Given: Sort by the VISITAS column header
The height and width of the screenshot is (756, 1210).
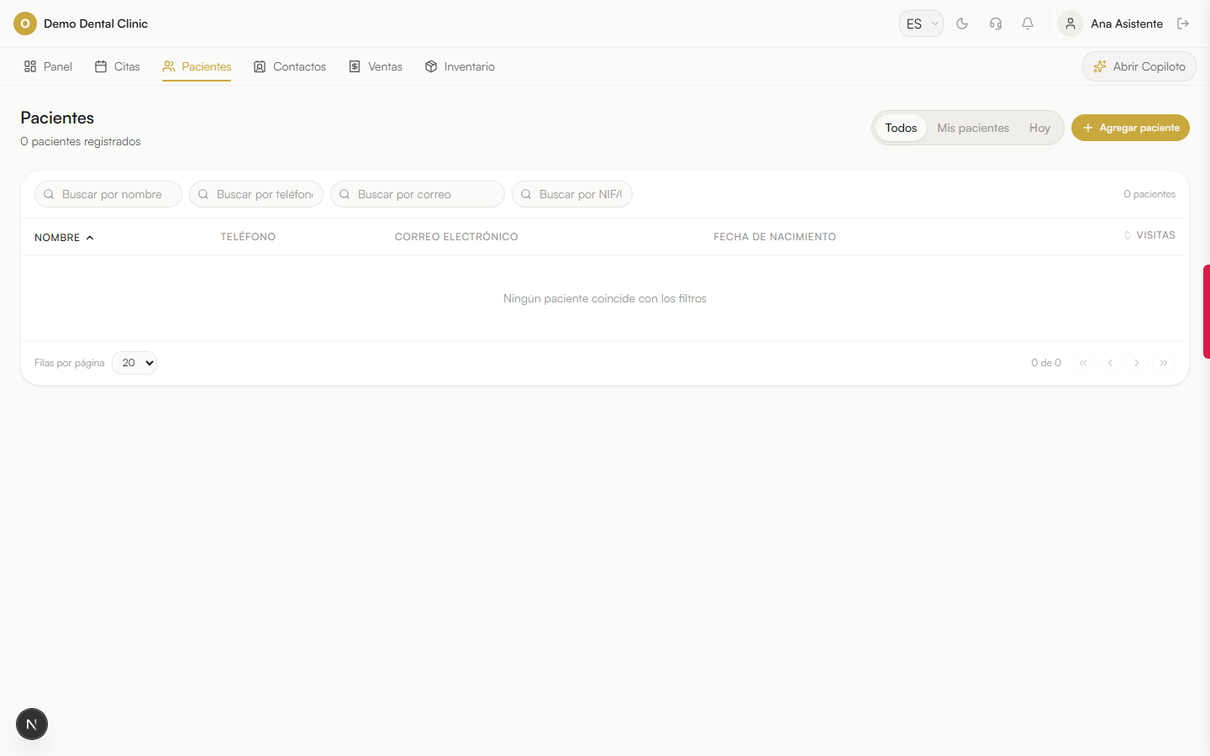Looking at the screenshot, I should [x=1149, y=235].
